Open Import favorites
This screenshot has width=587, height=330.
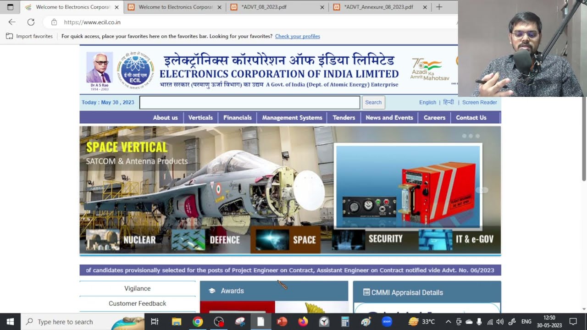click(x=29, y=36)
